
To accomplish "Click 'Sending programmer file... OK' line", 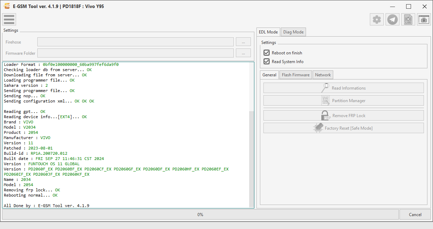I will [x=39, y=91].
